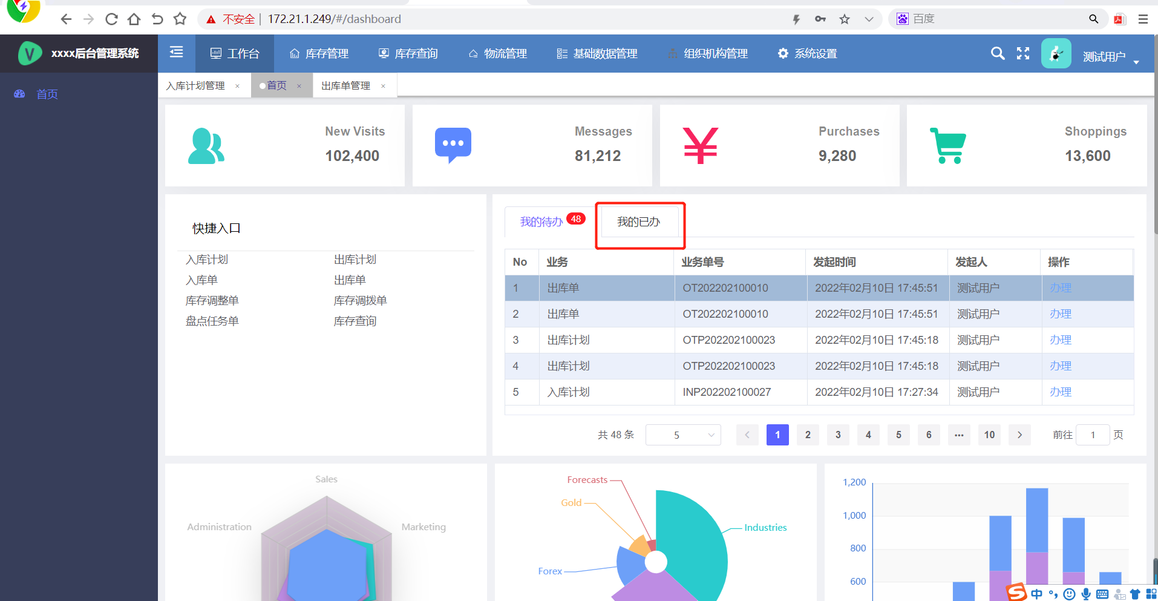This screenshot has width=1158, height=601.
Task: Click the Sogou input method S icon
Action: (x=1016, y=593)
